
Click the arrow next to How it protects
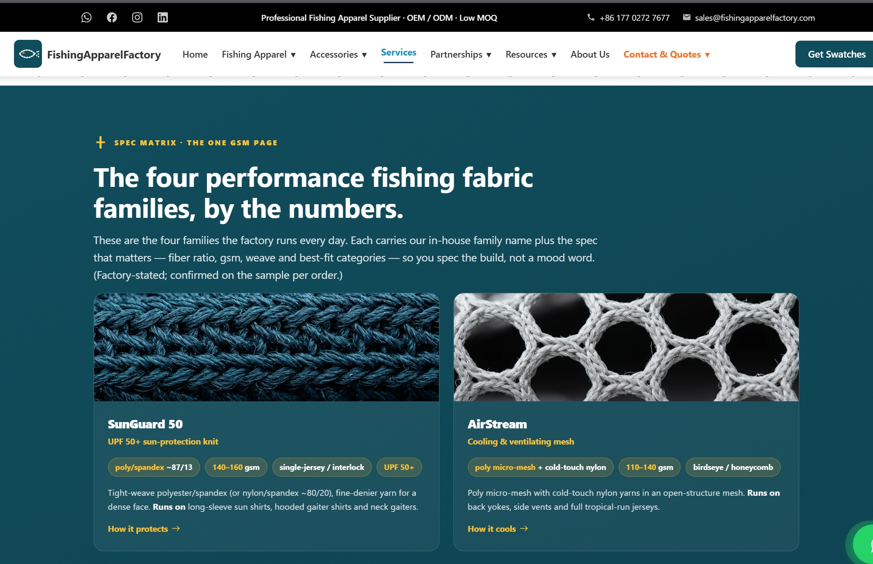coord(176,528)
